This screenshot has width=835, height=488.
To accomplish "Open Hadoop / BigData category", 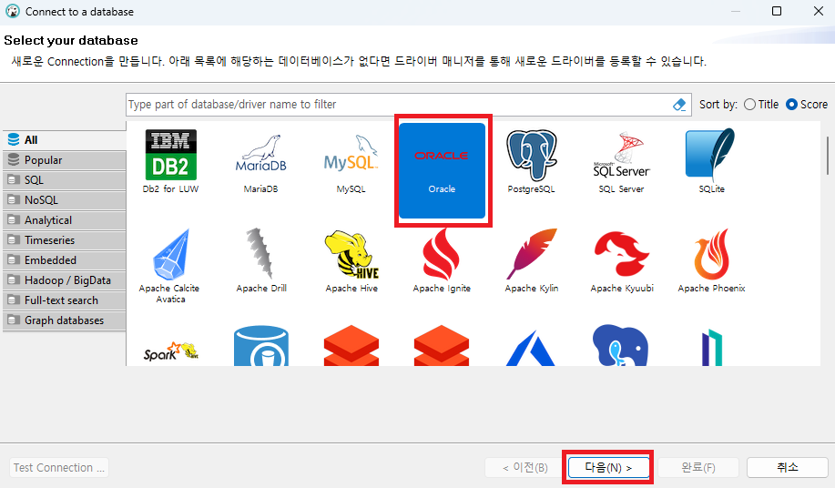I will (65, 280).
